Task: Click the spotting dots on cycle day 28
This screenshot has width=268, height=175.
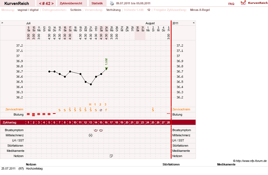Action: [x=168, y=114]
